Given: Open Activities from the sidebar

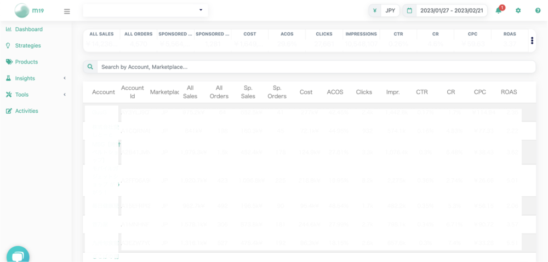Looking at the screenshot, I should pos(26,111).
